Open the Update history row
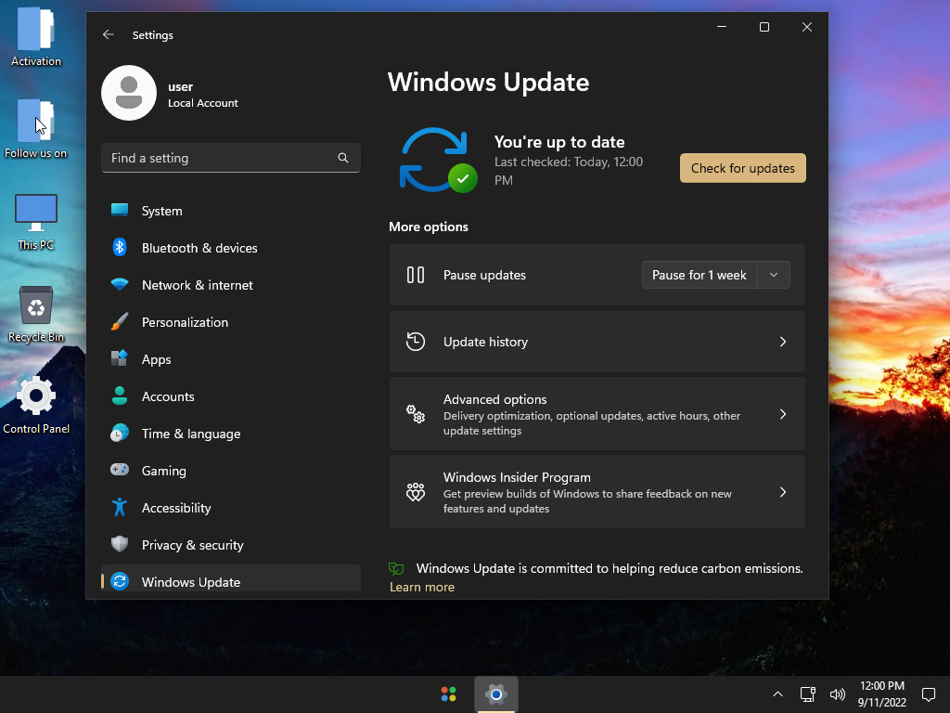This screenshot has width=950, height=713. point(597,342)
